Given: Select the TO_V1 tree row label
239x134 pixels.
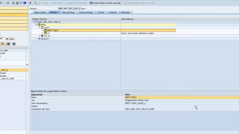Looking at the screenshot, I should point(47,36).
